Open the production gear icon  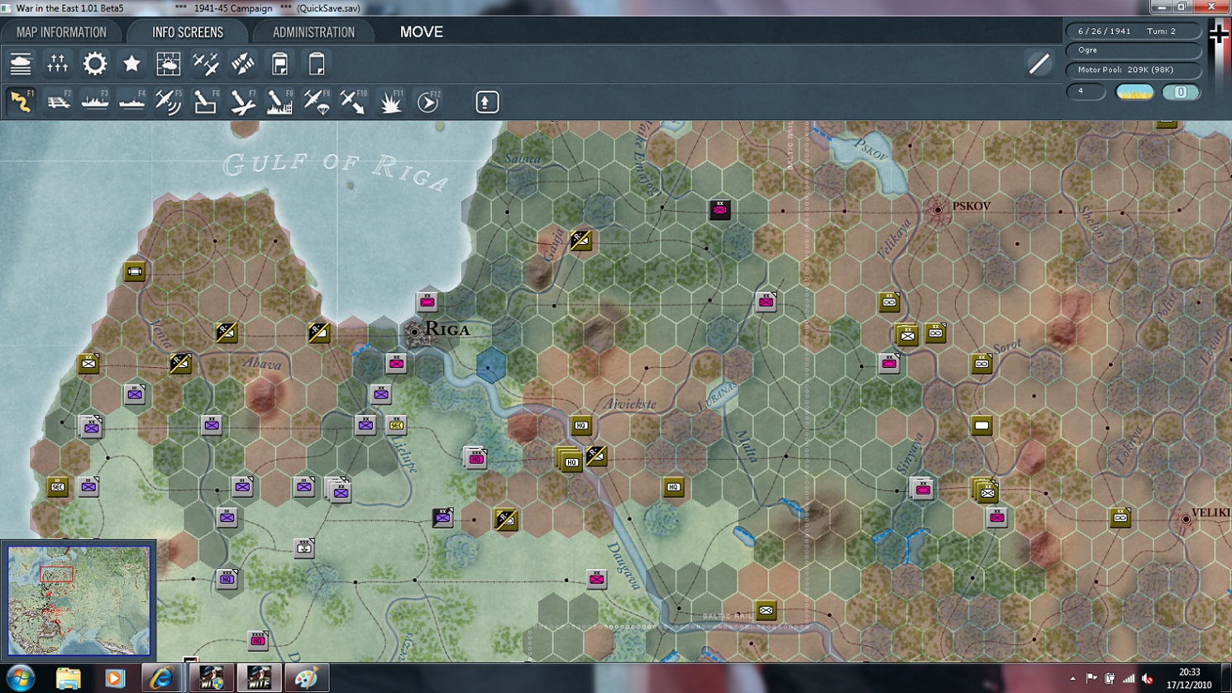[x=95, y=64]
